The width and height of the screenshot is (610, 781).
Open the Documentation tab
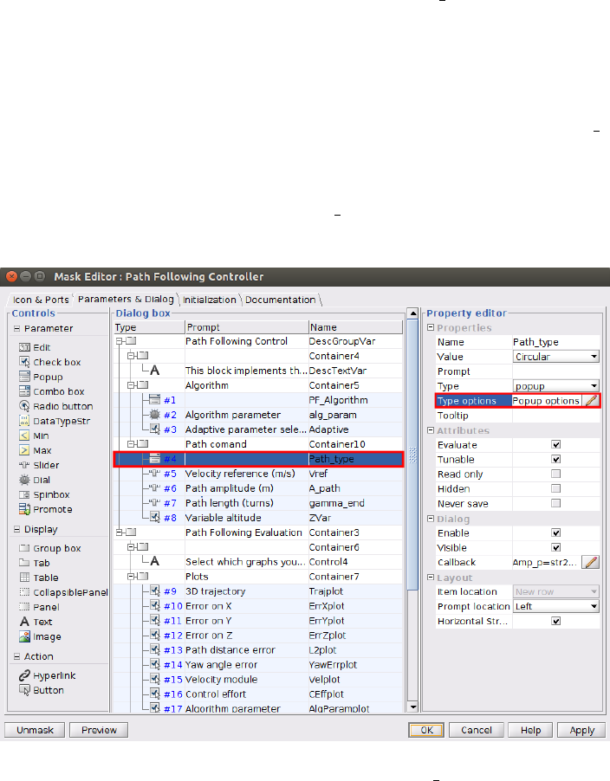281,300
